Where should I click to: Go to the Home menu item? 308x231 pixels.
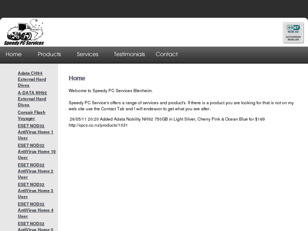pyautogui.click(x=14, y=54)
